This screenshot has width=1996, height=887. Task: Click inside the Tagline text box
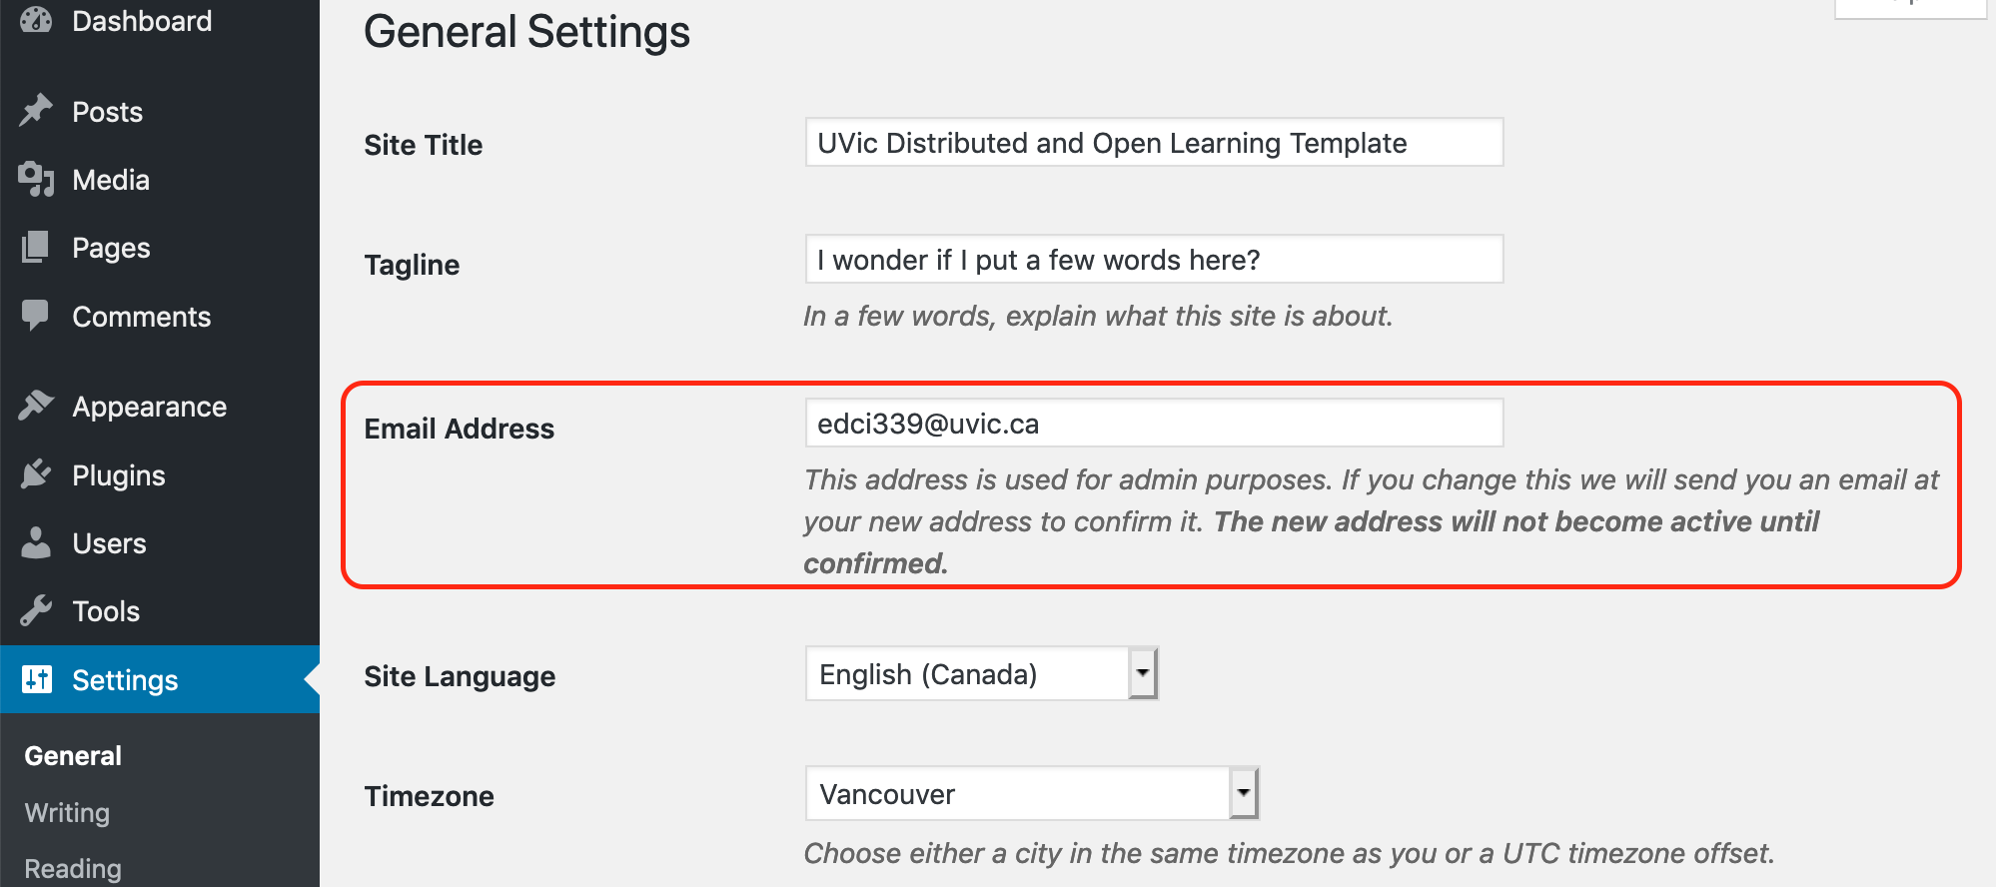[x=1154, y=259]
